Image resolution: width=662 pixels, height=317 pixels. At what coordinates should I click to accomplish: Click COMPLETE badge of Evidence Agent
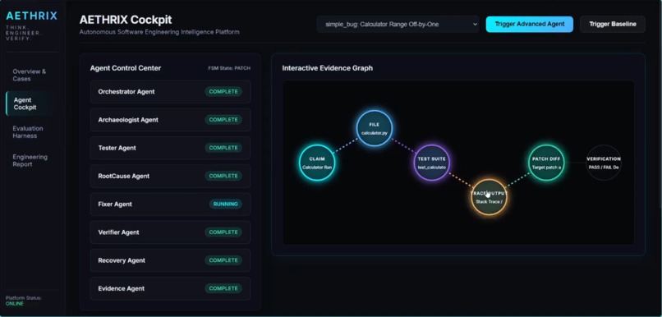click(x=223, y=289)
